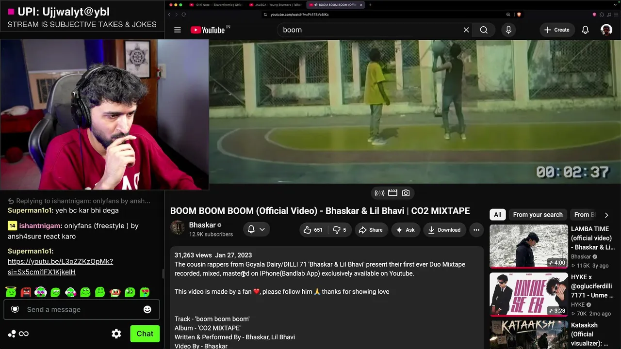Pick the heart-eyes green emote
The image size is (621, 349).
point(145,292)
